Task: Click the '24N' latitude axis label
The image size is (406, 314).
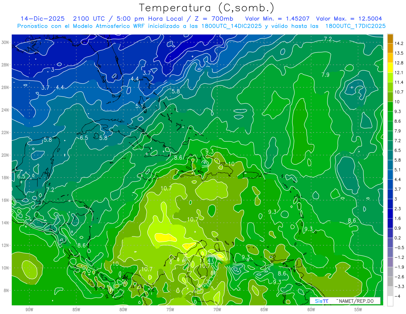Action: (x=6, y=110)
